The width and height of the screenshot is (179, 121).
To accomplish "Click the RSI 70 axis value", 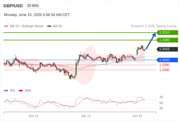I will (161, 97).
